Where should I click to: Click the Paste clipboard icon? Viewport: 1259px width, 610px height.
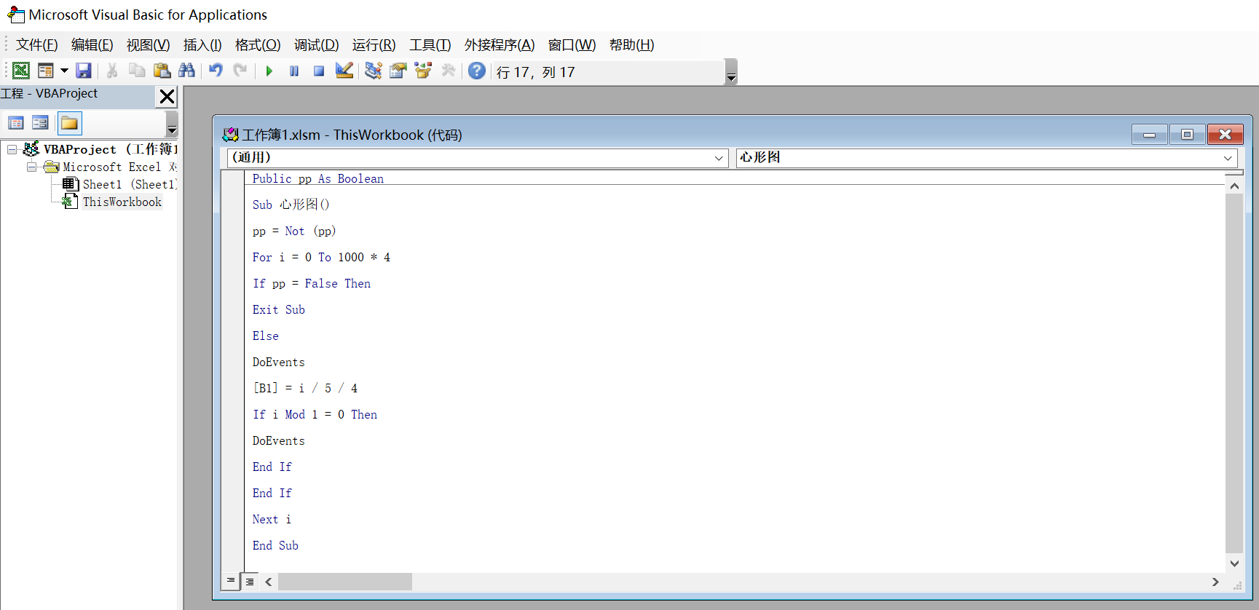click(x=162, y=71)
